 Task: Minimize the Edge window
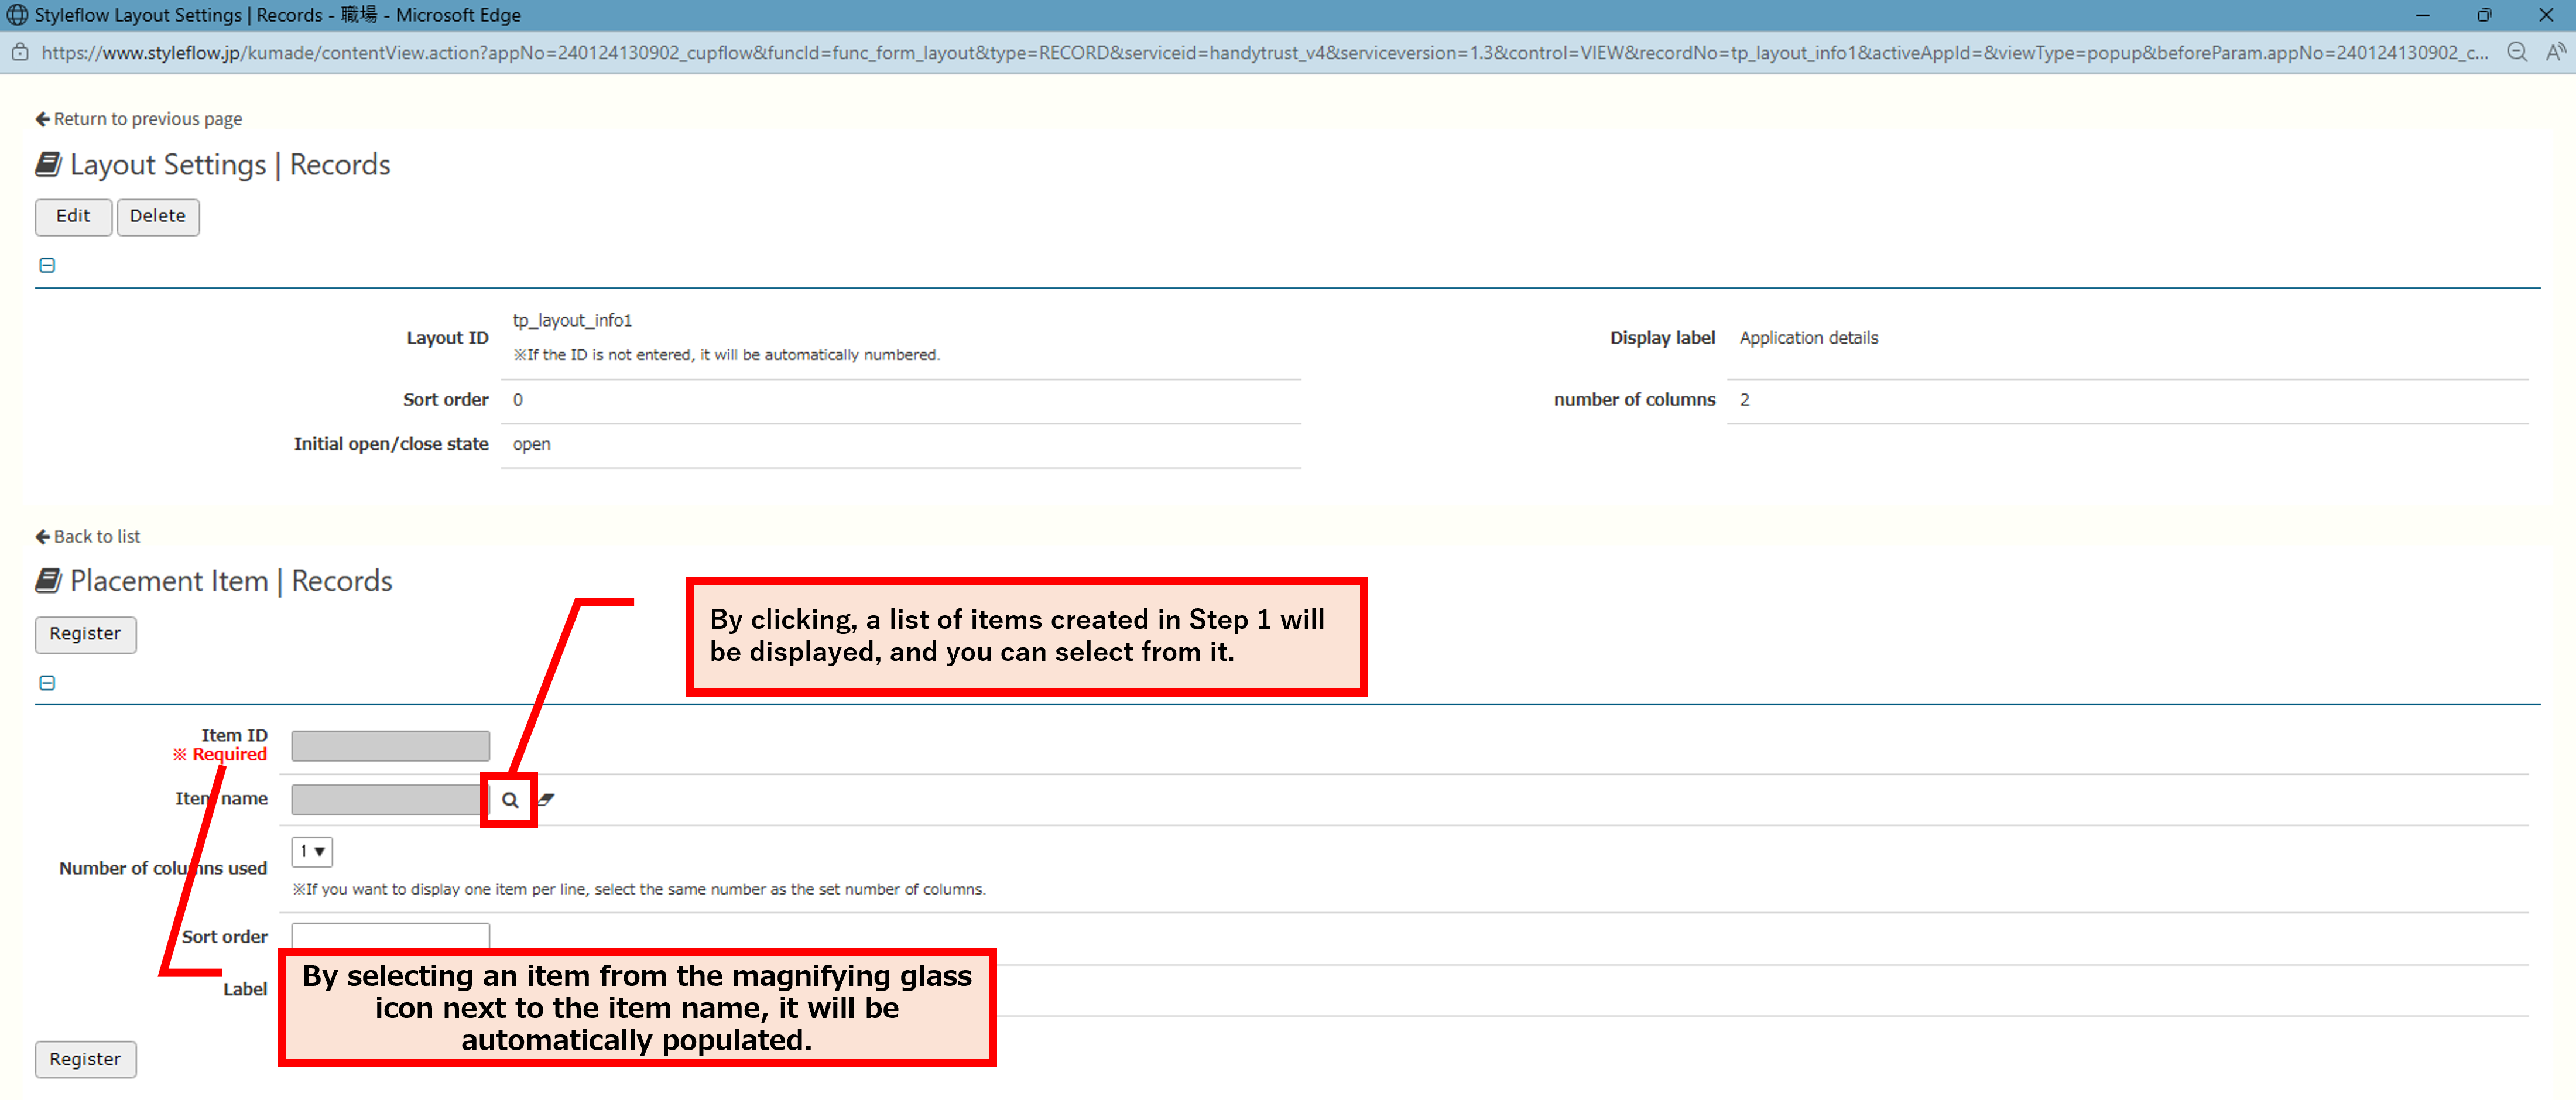click(2422, 15)
